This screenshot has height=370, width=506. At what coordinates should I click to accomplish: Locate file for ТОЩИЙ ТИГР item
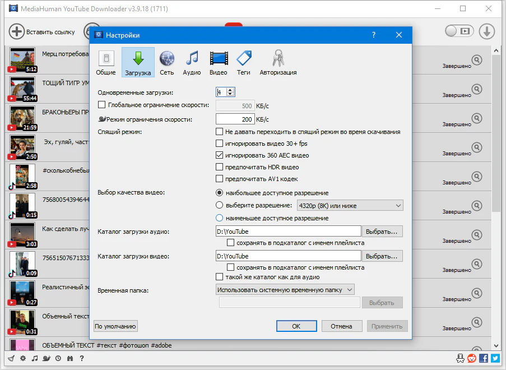tap(477, 89)
